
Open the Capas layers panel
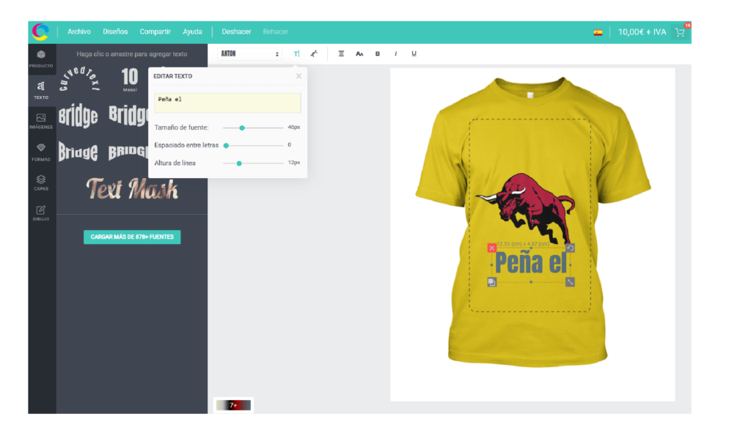coord(41,182)
